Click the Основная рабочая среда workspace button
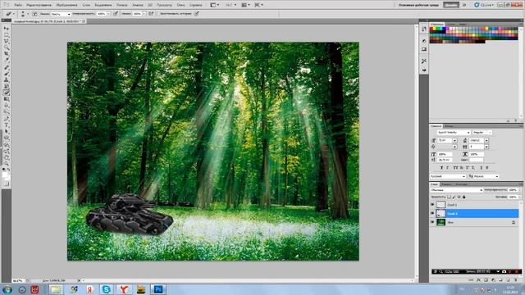Viewport: 525px width, 295px height. pyautogui.click(x=418, y=5)
